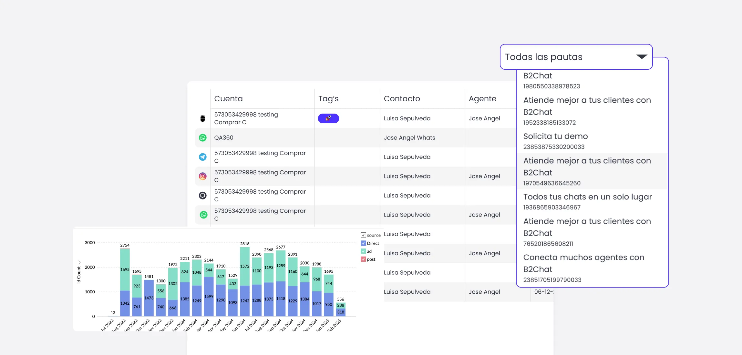Click Luisa Sepulveda in the first row
Screen dimensions: 742x355
click(407, 118)
